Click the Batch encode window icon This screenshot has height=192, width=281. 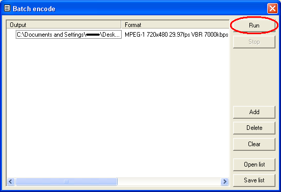point(7,8)
